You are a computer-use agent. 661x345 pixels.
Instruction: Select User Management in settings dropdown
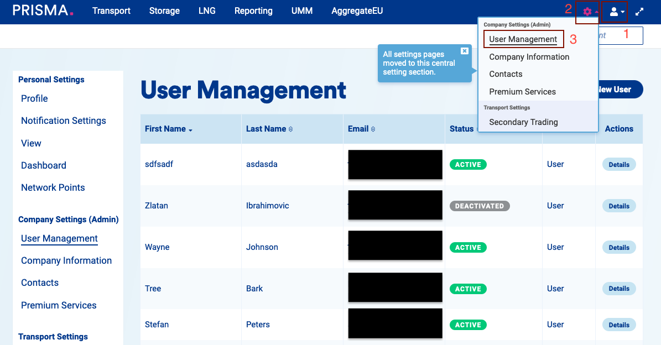pyautogui.click(x=523, y=39)
